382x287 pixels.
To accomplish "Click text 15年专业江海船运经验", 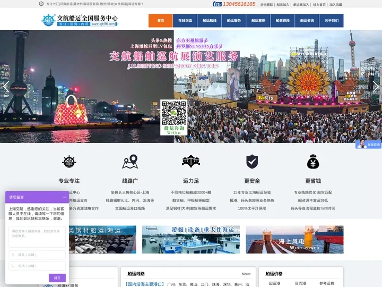I will 252,192.
